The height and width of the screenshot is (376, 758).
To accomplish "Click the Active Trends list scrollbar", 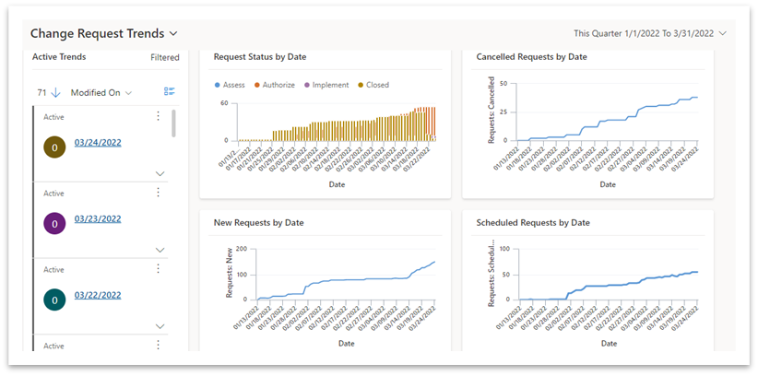I will pyautogui.click(x=173, y=123).
